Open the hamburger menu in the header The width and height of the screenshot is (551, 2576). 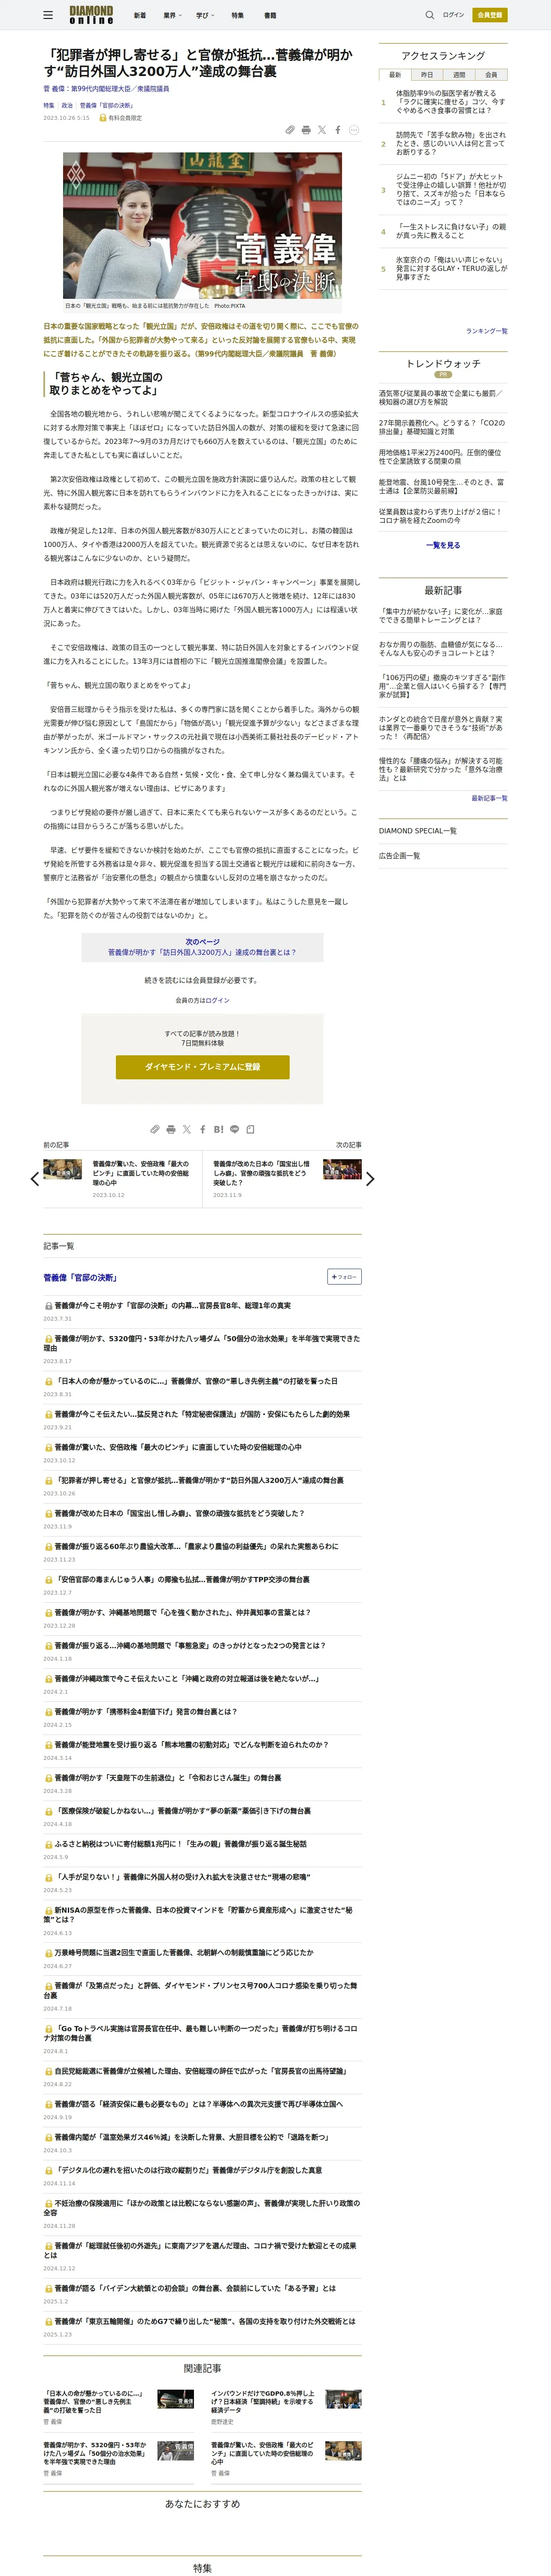click(x=48, y=15)
